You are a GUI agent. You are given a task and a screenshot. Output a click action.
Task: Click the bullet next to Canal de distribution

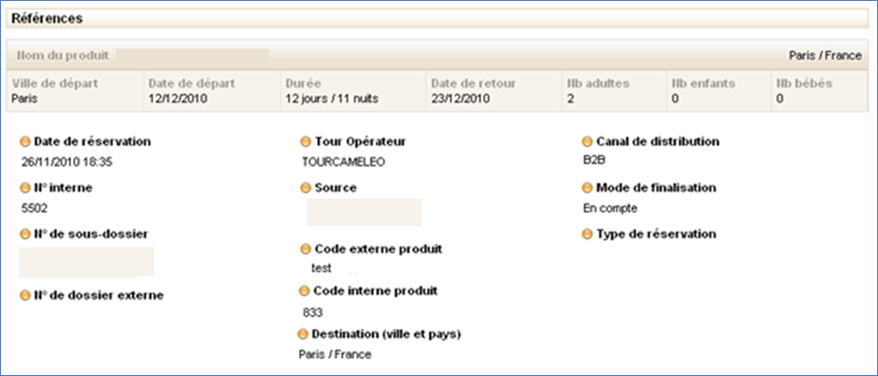click(x=588, y=141)
